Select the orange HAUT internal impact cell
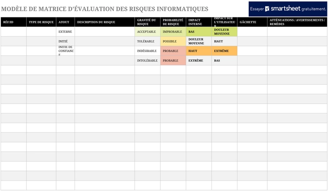Image resolution: width=328 pixels, height=191 pixels. [199, 51]
